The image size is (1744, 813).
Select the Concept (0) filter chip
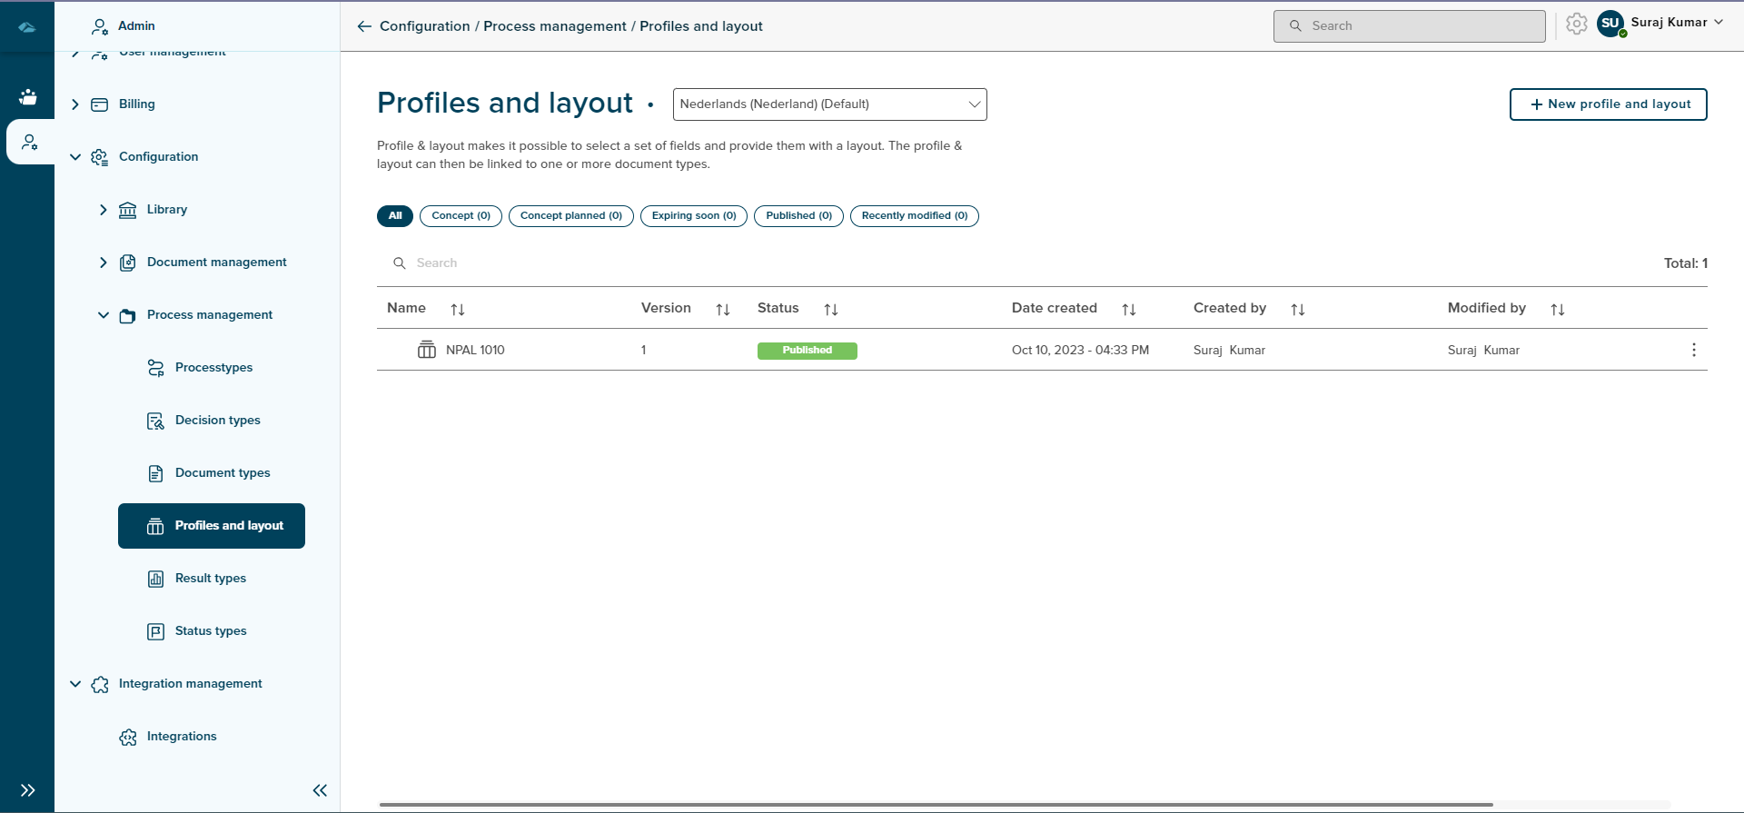pyautogui.click(x=461, y=216)
